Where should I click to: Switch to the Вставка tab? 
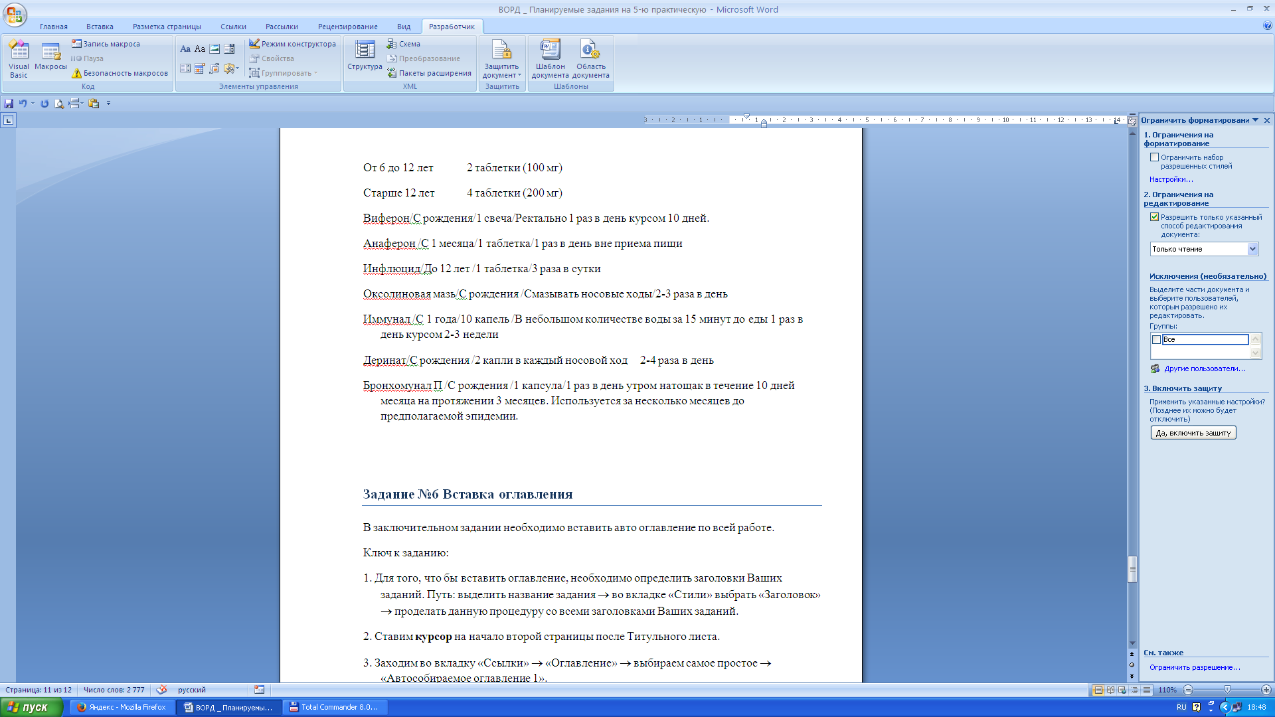coord(100,27)
